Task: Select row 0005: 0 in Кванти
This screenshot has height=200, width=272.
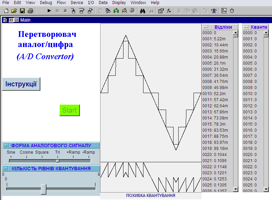Action: point(253,63)
